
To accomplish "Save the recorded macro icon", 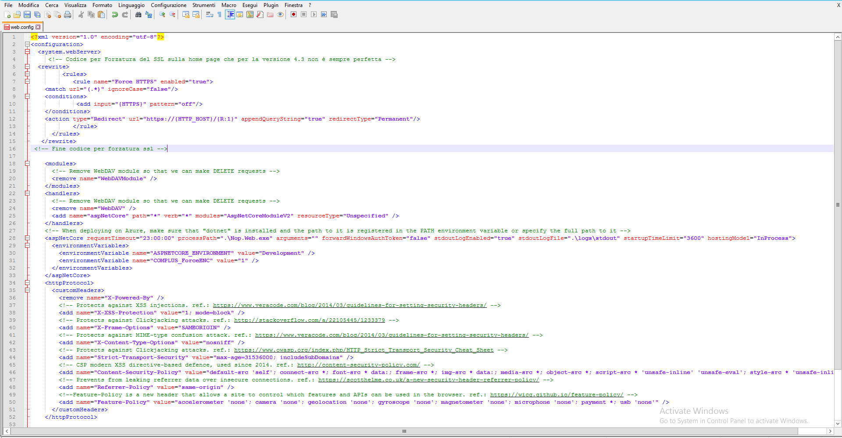I will [x=334, y=14].
